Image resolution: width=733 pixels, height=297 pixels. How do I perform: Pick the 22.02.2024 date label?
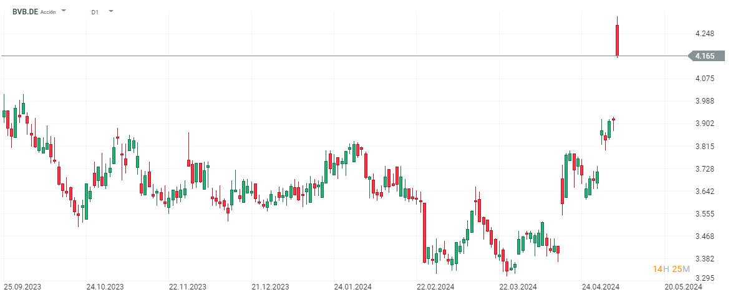point(435,287)
